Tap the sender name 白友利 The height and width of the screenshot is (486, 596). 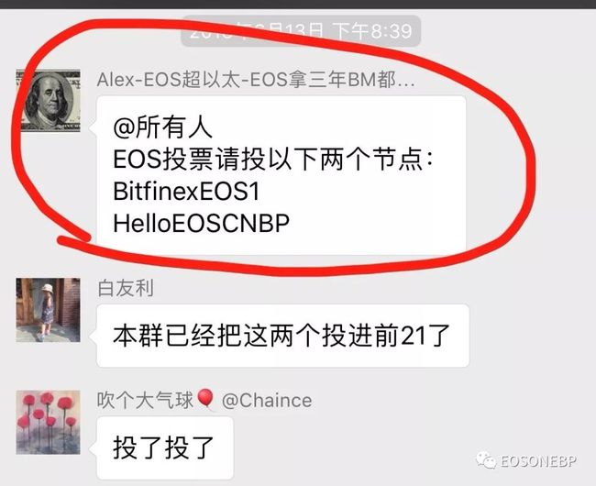126,289
